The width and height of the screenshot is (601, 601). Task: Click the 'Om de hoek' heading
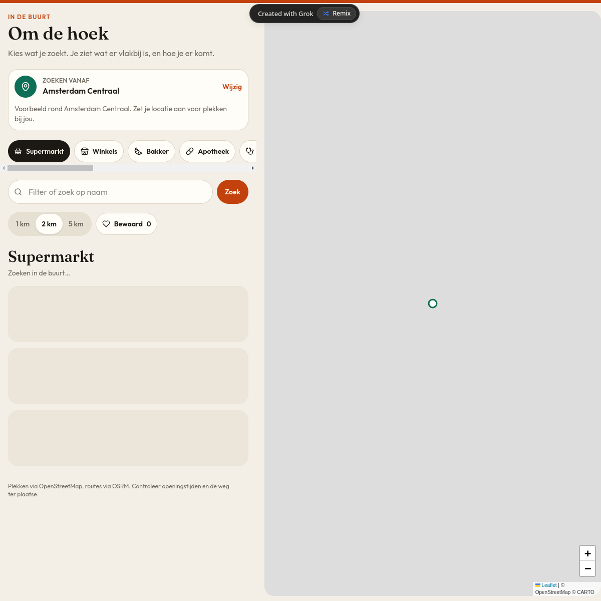click(x=58, y=34)
